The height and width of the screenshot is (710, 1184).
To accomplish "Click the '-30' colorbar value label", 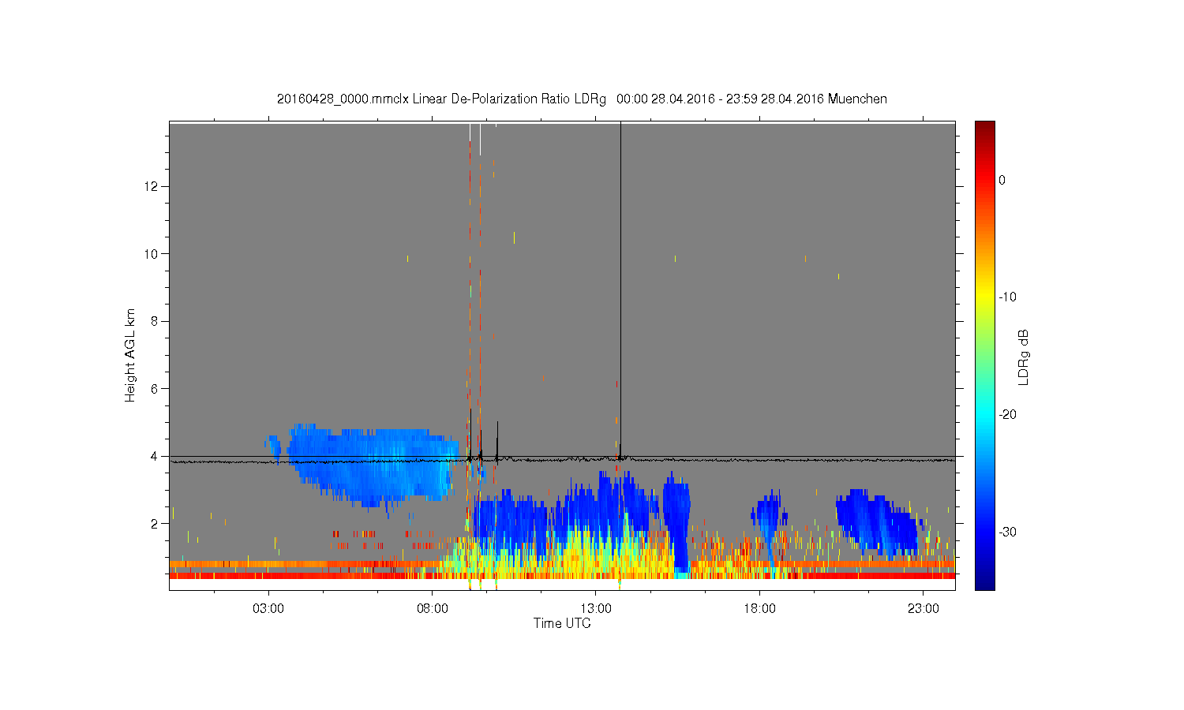I will (x=1008, y=532).
